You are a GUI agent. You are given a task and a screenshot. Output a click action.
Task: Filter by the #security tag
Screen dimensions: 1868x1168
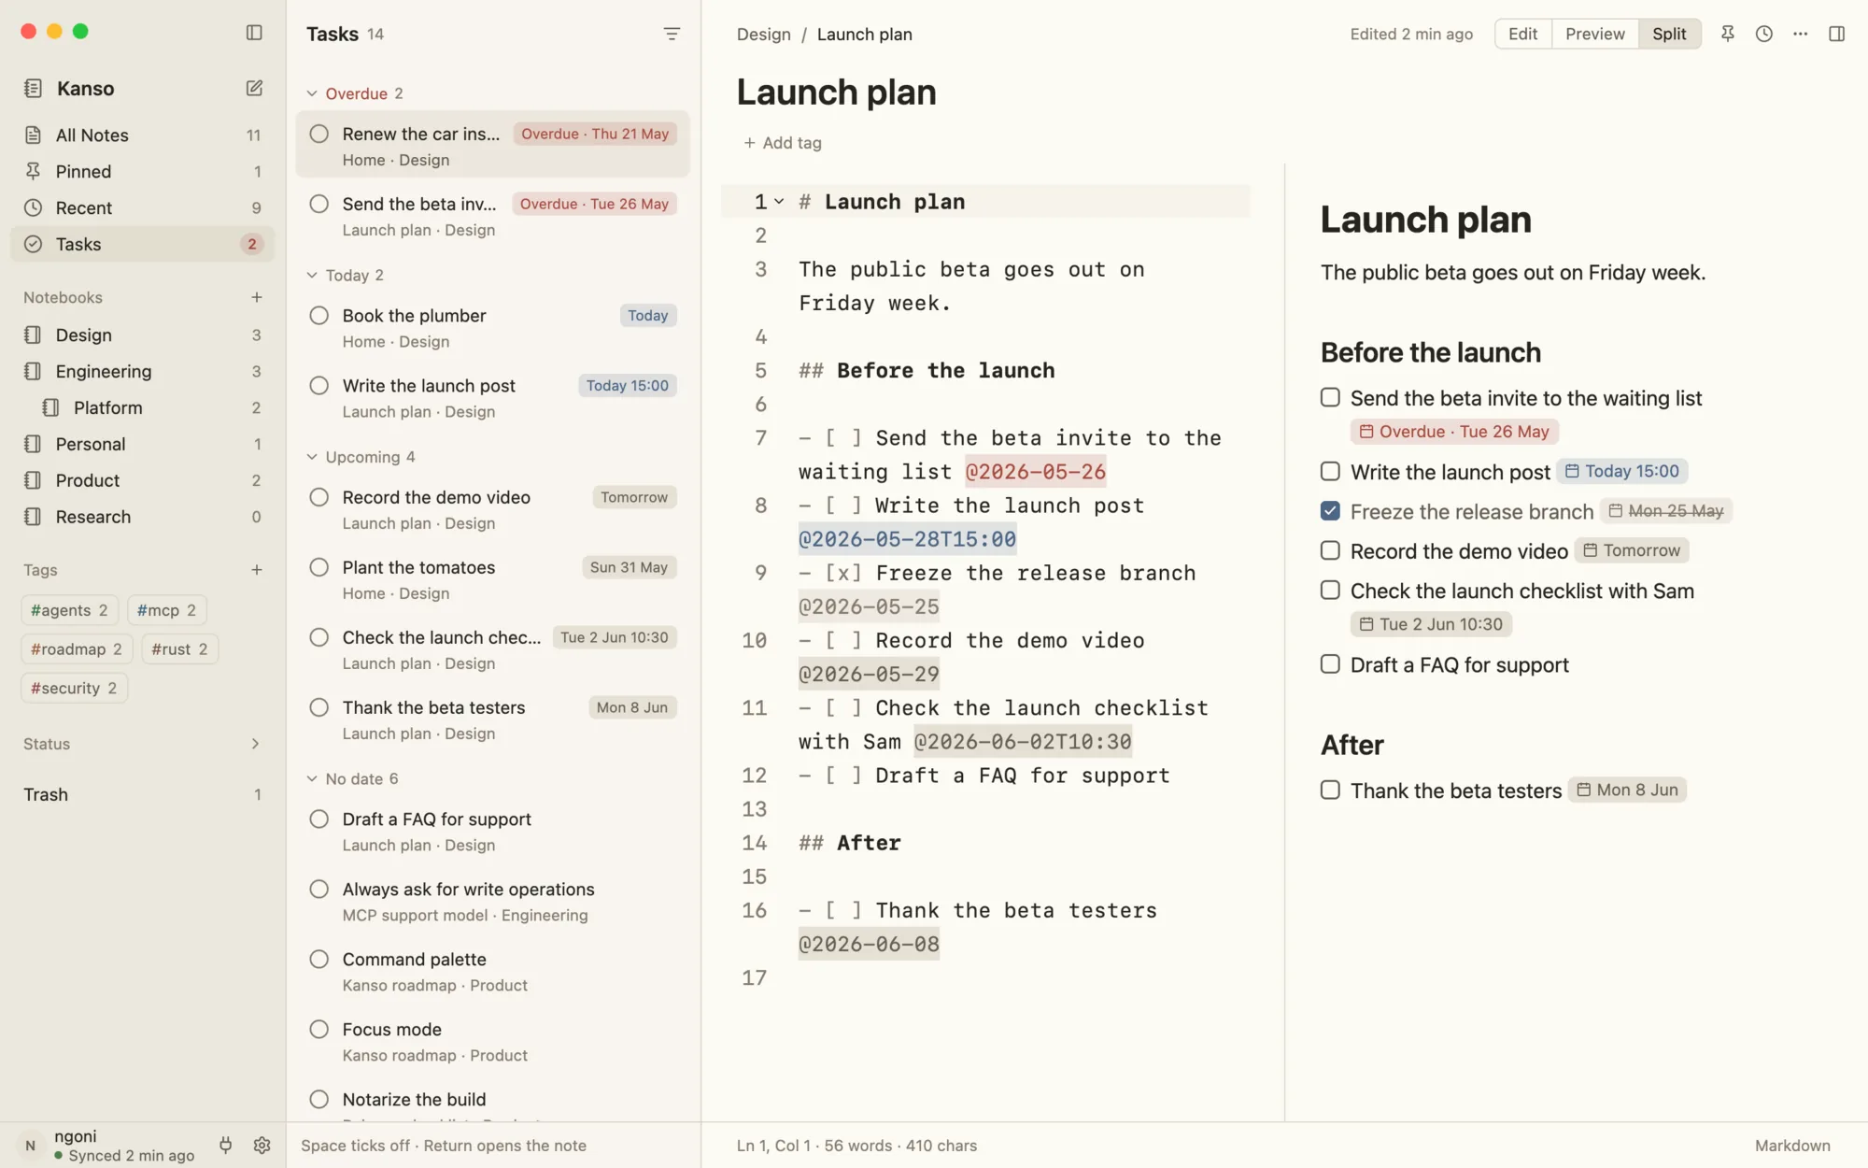[x=74, y=688]
